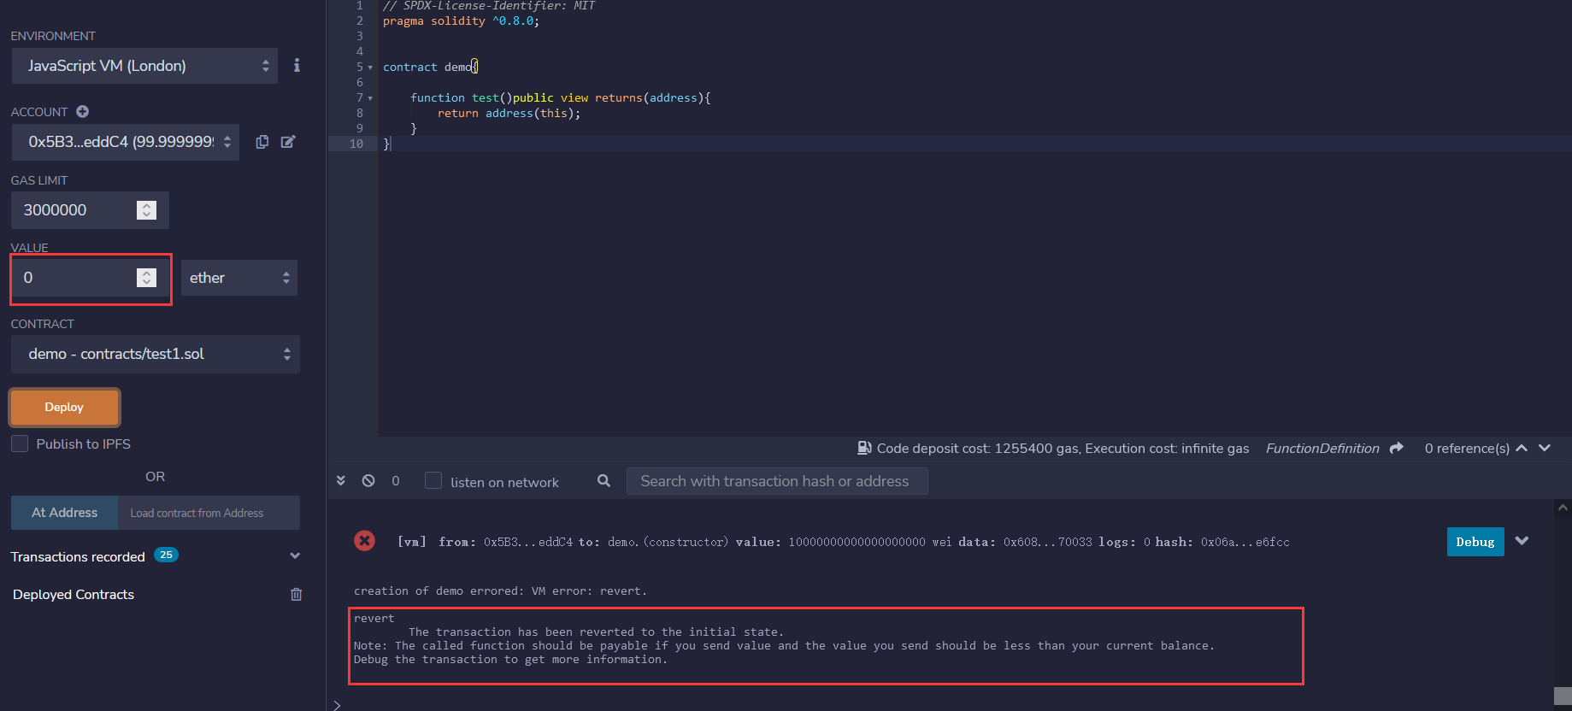Click the value stepper arrows
This screenshot has width=1572, height=711.
click(146, 278)
